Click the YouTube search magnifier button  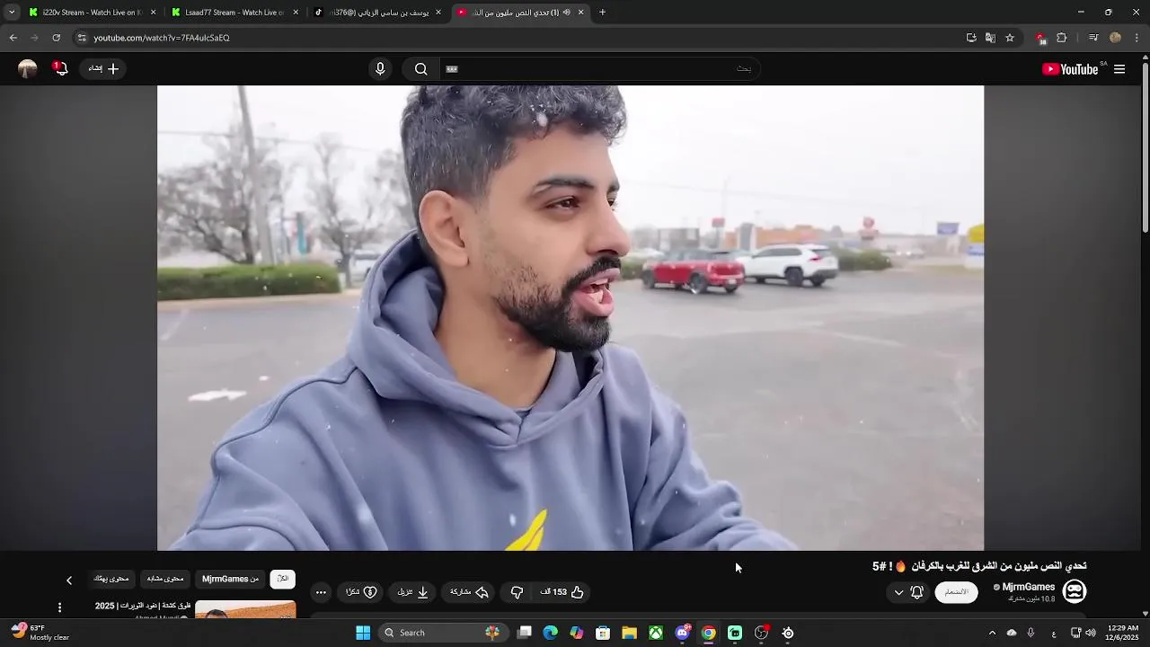pyautogui.click(x=420, y=69)
